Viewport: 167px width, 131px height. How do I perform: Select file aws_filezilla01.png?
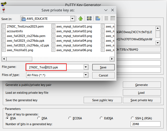click(20, 50)
